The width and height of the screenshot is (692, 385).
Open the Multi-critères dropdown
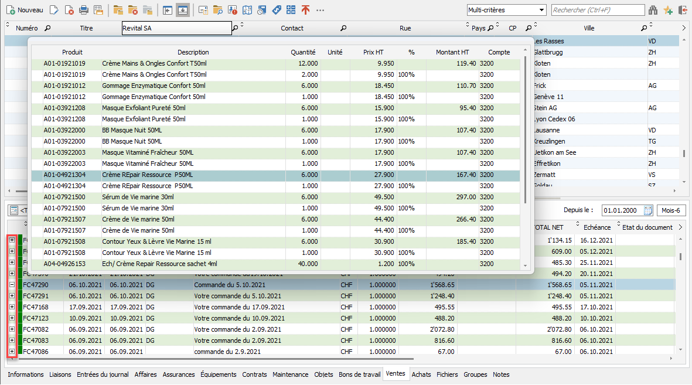507,10
